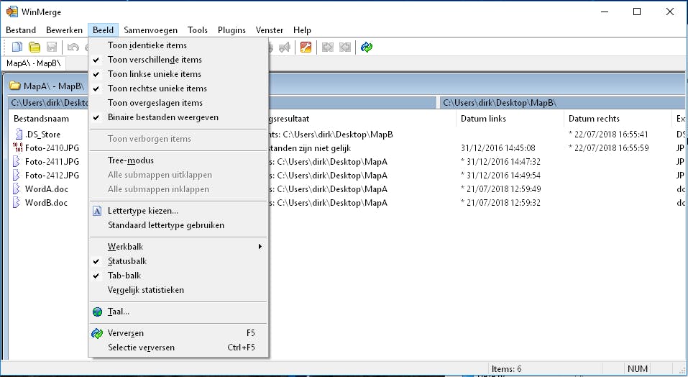This screenshot has width=688, height=377.
Task: Click the letter A icon beside Lettertype kiezen
Action: pos(97,211)
